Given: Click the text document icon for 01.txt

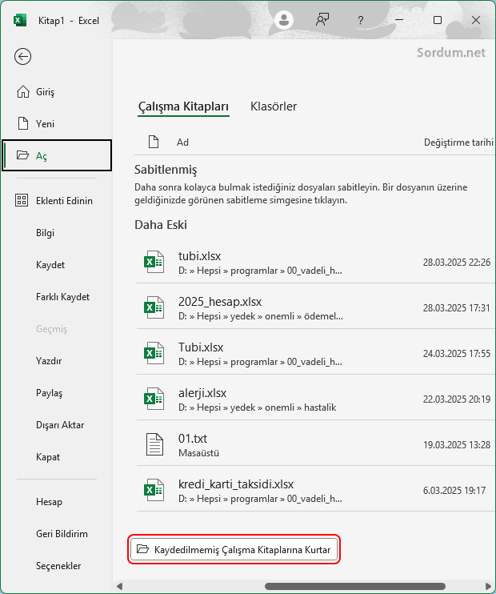Looking at the screenshot, I should 154,444.
